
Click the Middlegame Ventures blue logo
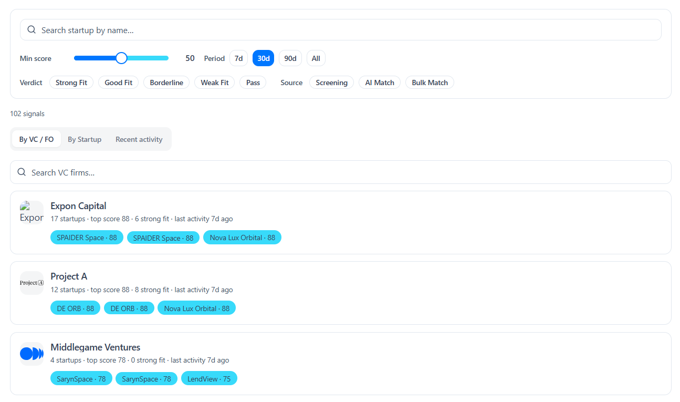click(32, 354)
